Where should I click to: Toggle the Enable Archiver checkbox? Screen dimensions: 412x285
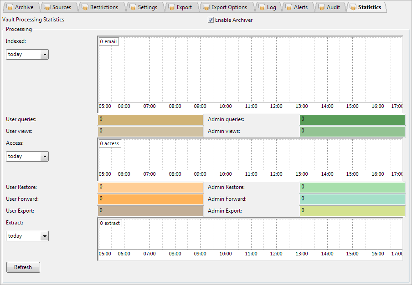coord(211,20)
